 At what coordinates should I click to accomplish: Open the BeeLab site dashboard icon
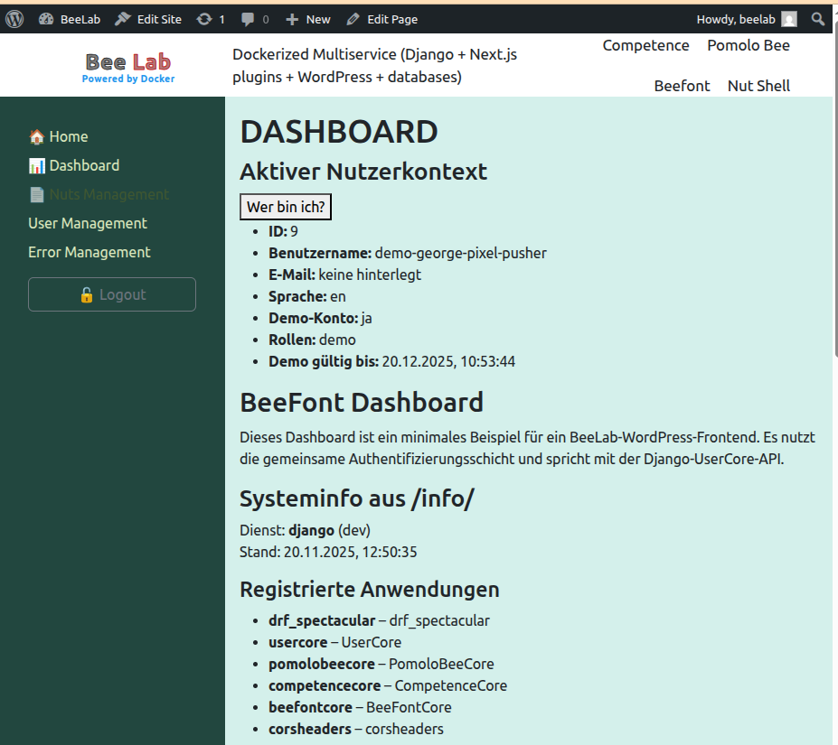pyautogui.click(x=47, y=19)
